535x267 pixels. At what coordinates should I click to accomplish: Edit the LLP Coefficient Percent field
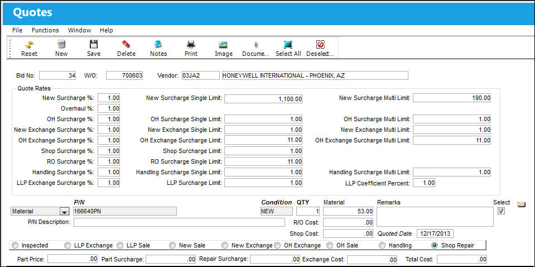coord(424,183)
